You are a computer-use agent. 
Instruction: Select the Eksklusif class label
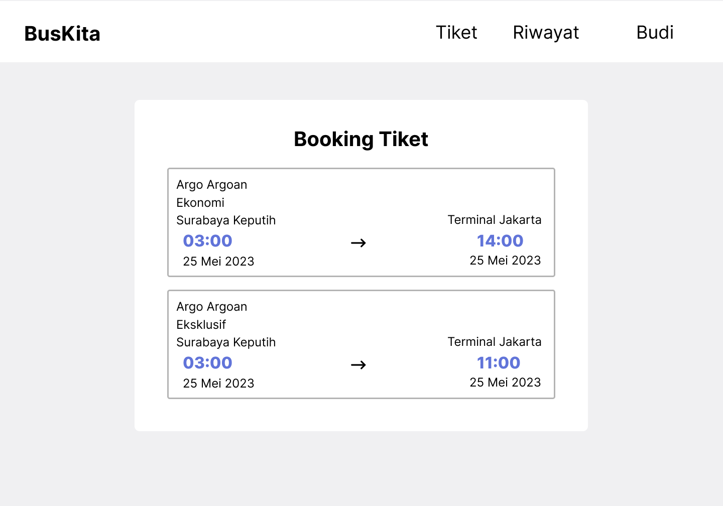coord(201,325)
